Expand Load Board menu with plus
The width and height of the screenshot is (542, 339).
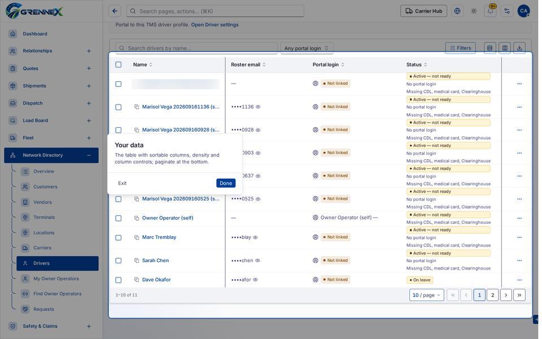tap(89, 120)
